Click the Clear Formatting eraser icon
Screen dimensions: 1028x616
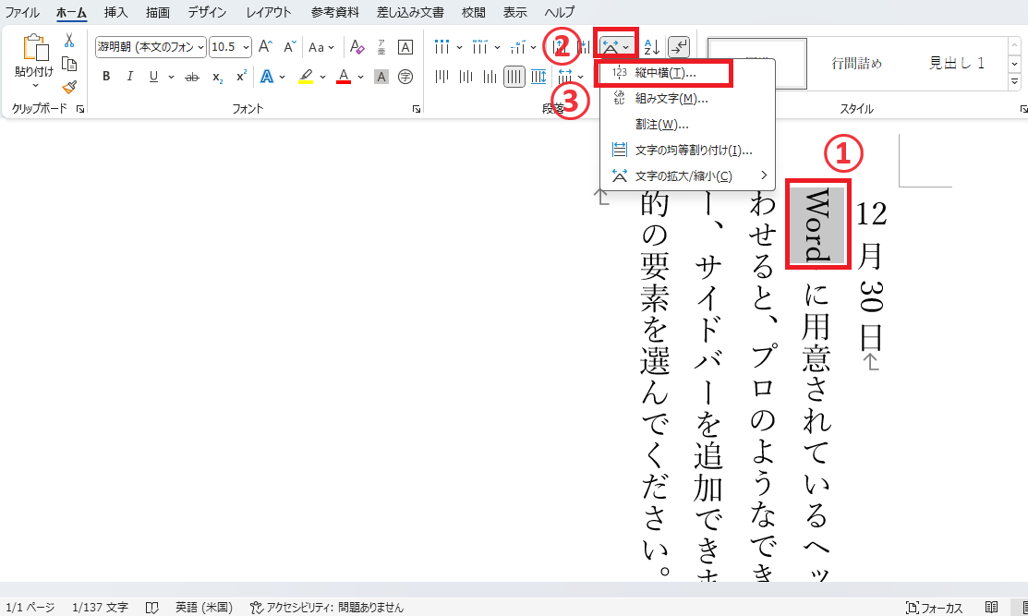(357, 47)
